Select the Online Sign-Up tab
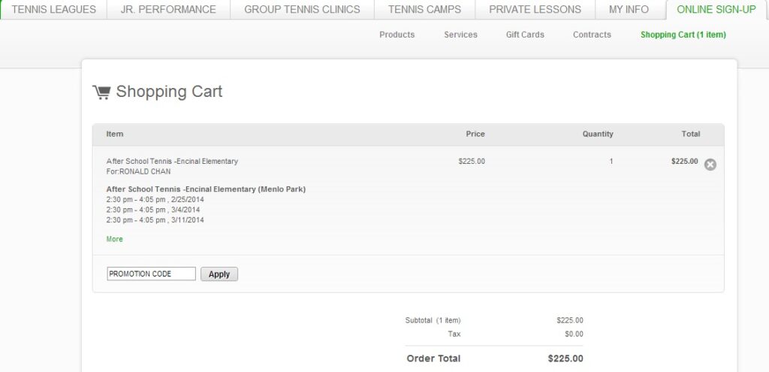The height and width of the screenshot is (372, 769). point(716,10)
